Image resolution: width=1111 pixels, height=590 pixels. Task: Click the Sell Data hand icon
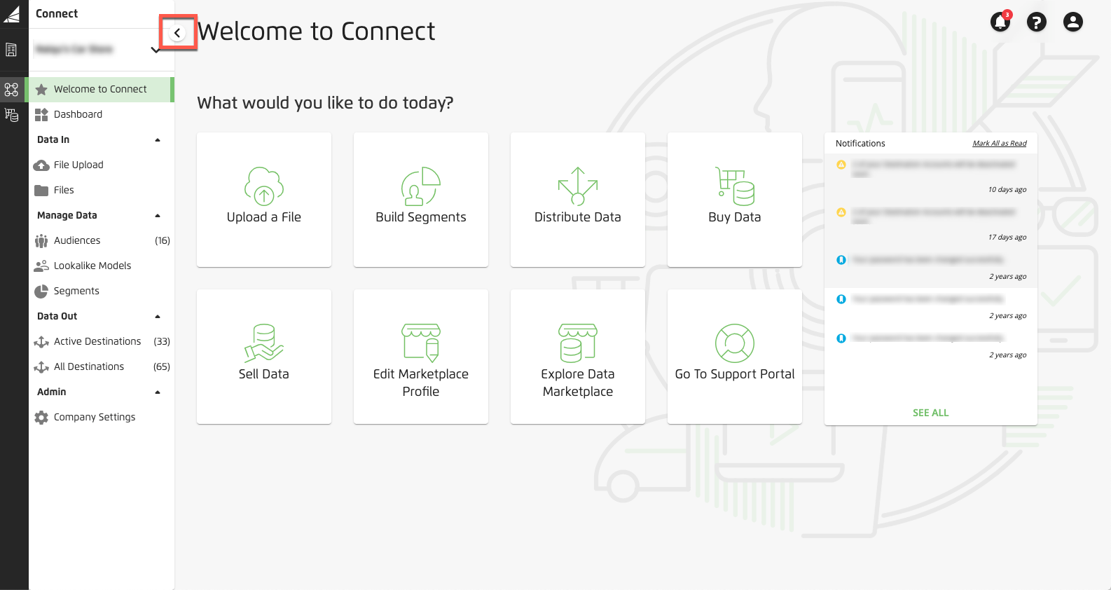(x=263, y=343)
